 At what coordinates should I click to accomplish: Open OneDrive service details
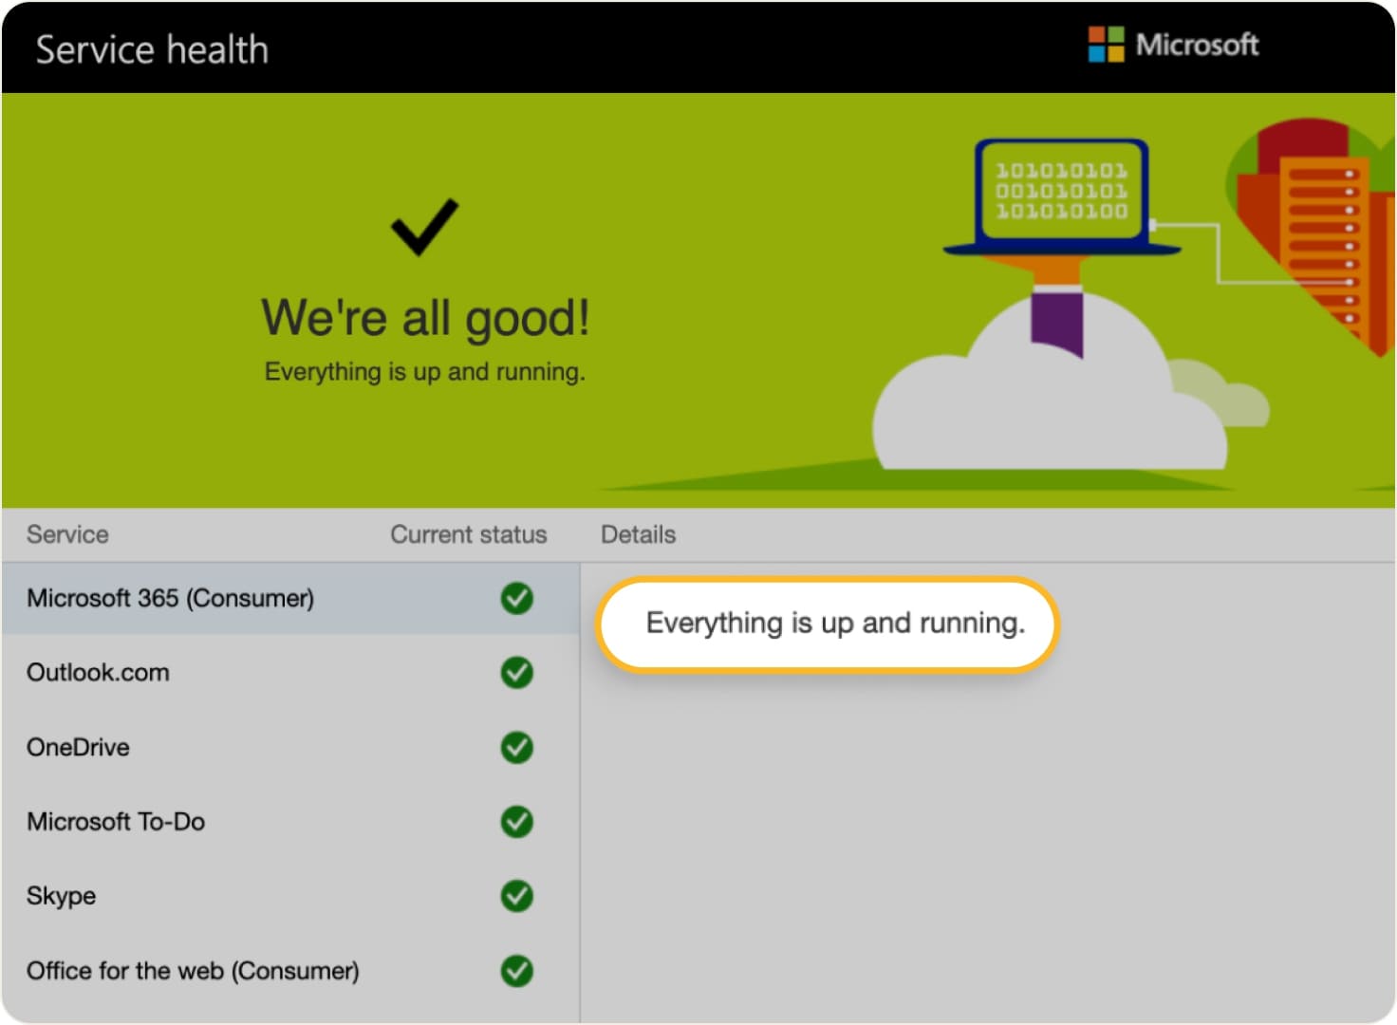79,748
